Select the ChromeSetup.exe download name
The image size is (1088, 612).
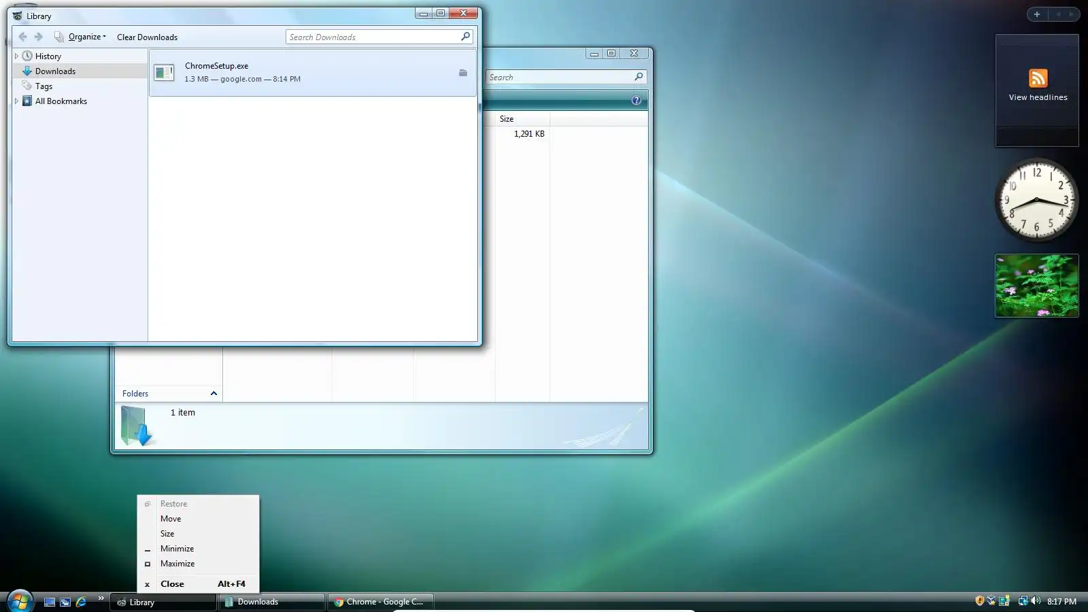click(216, 66)
